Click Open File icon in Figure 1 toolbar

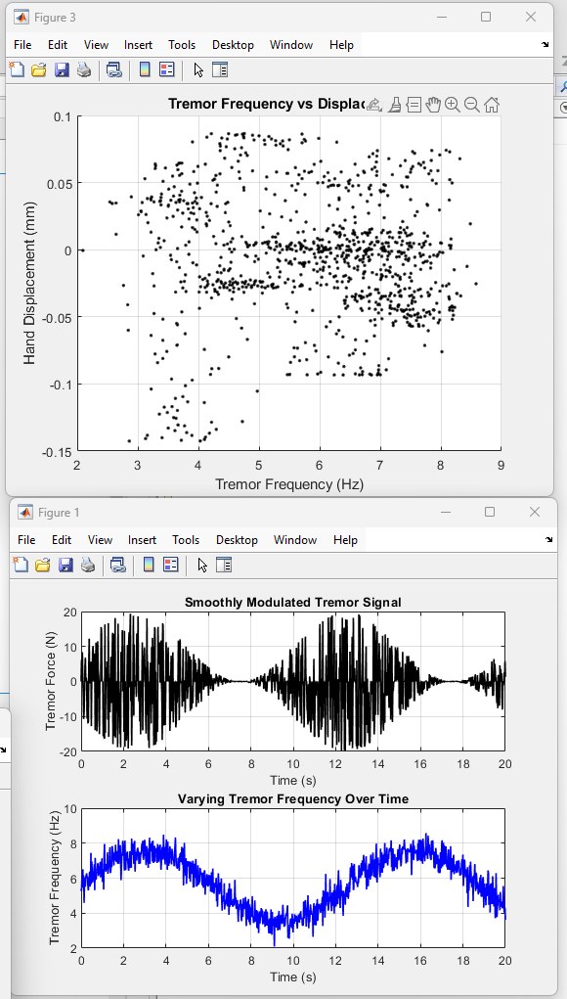coord(43,566)
